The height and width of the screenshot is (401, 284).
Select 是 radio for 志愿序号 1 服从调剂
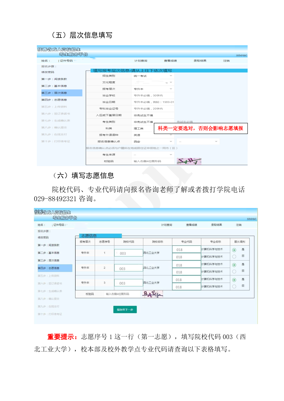pos(234,250)
